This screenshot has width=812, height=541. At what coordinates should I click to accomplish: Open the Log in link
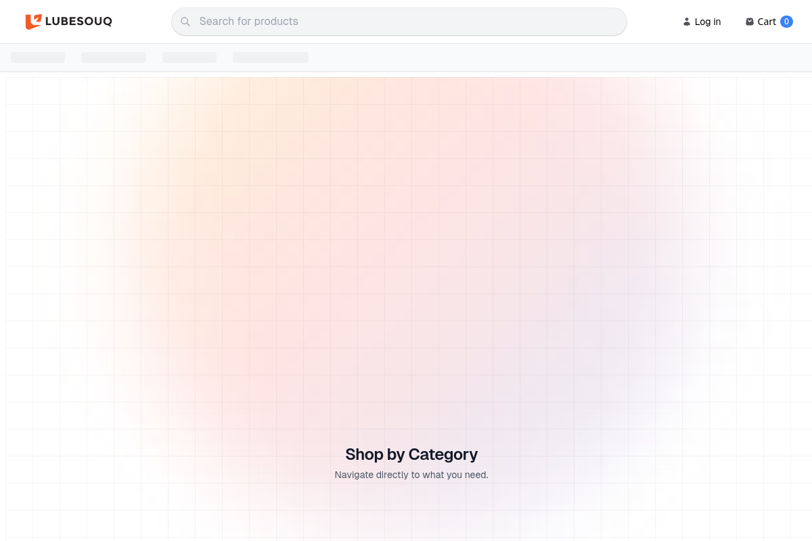point(707,22)
